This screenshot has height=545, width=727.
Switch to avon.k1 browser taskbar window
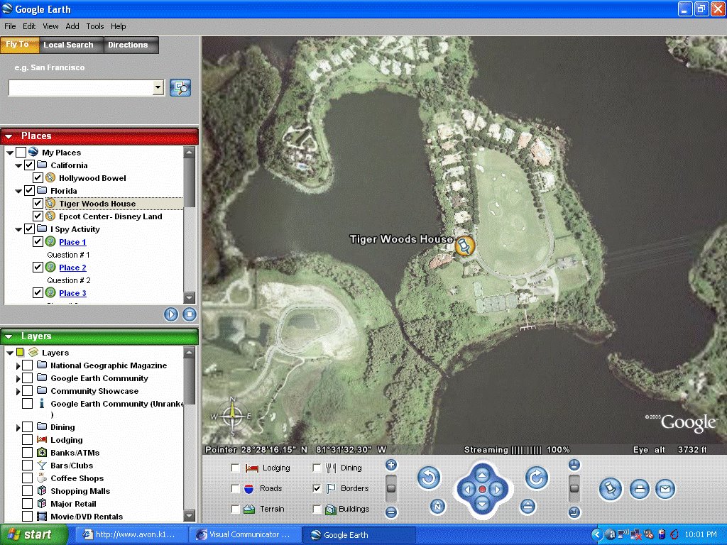pyautogui.click(x=131, y=534)
